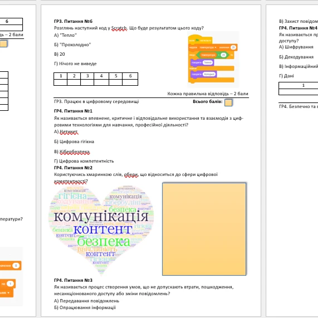Click cell "1" in the right page table

click(x=299, y=85)
